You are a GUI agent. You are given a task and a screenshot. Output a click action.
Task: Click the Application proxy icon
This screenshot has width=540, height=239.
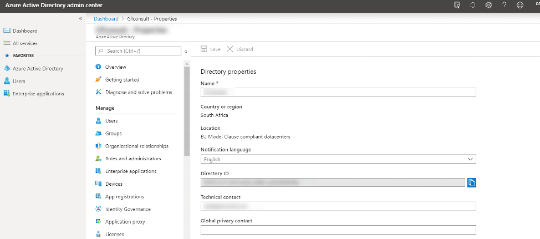[x=99, y=222]
